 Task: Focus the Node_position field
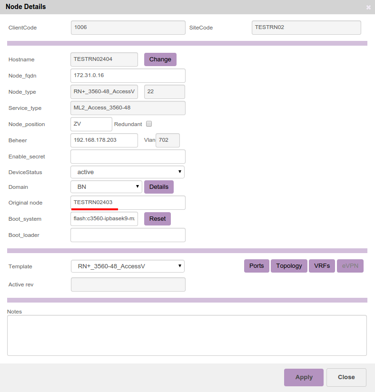pos(91,124)
